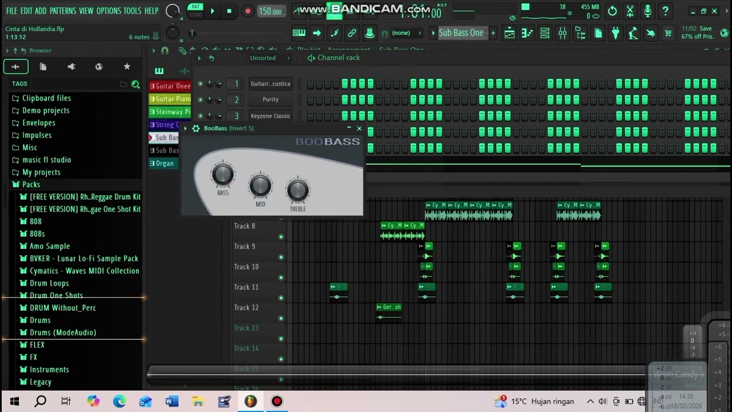Click the Guitarr..custica channel button
Screen dimensions: 732x412
pyautogui.click(x=270, y=84)
